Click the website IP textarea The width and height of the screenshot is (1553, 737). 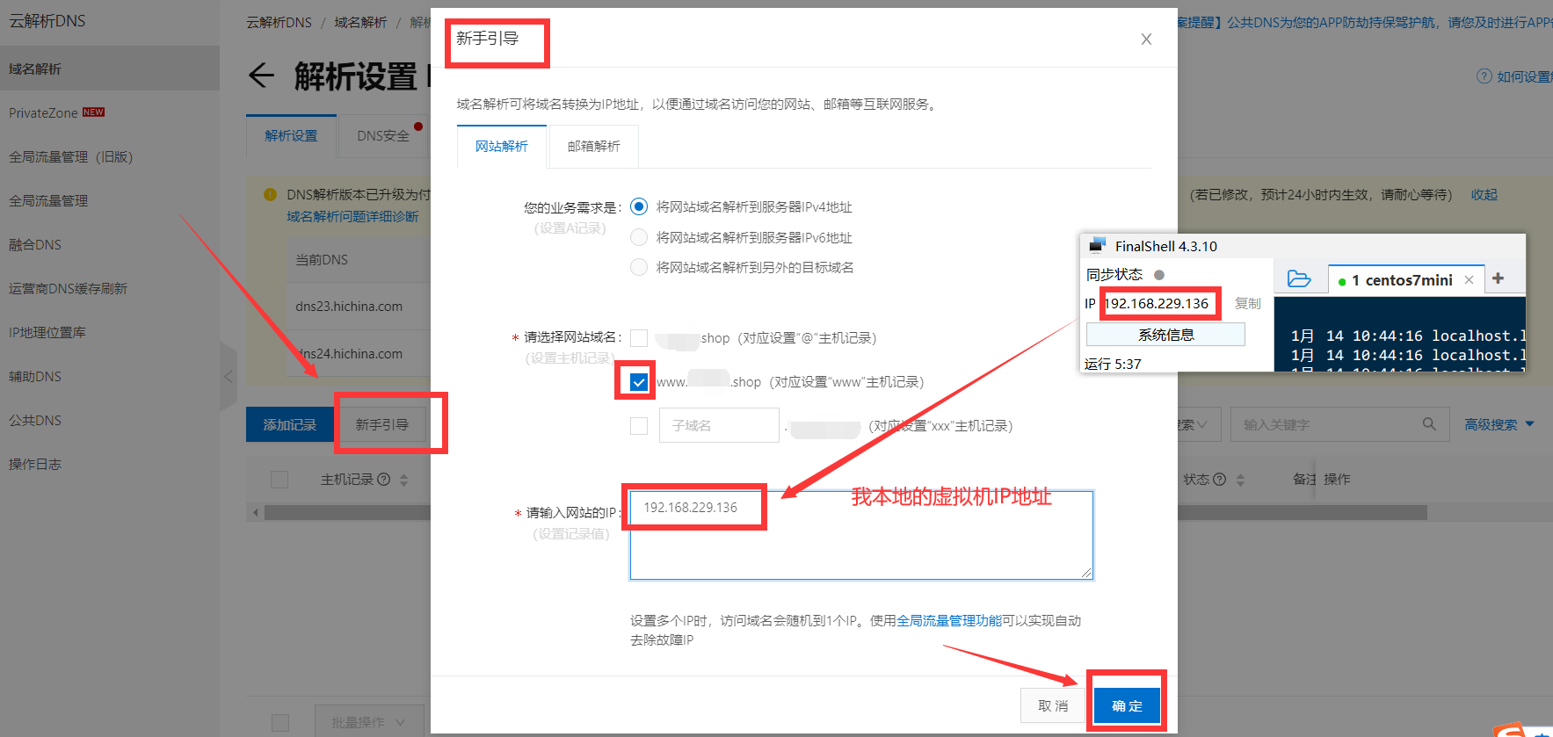coord(861,535)
